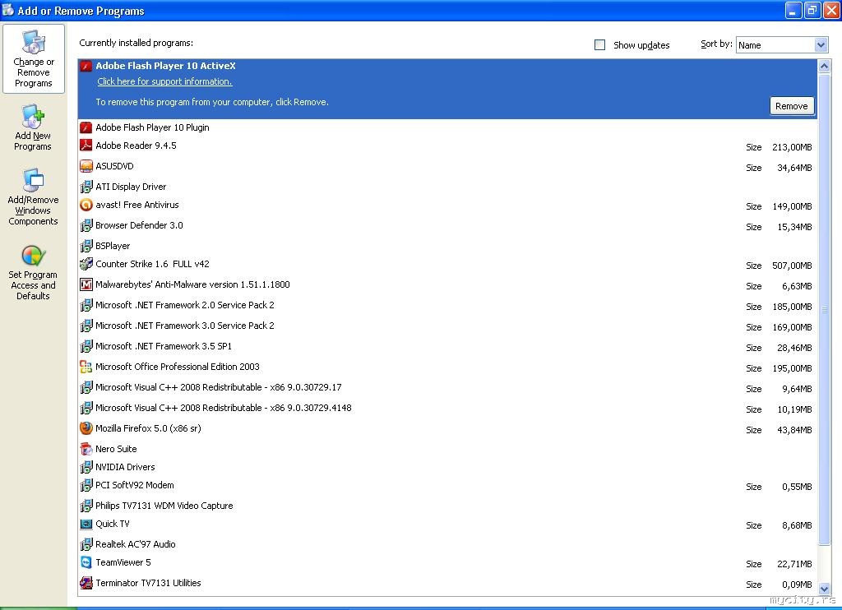The height and width of the screenshot is (610, 842).
Task: Open Change or Remove Programs section
Action: point(34,59)
